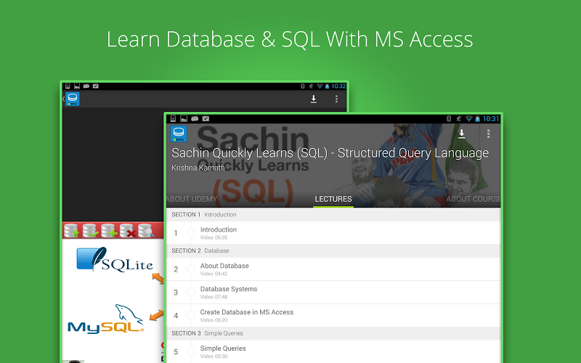
Task: Switch to the ABOUT UDEMY tab
Action: pyautogui.click(x=192, y=199)
